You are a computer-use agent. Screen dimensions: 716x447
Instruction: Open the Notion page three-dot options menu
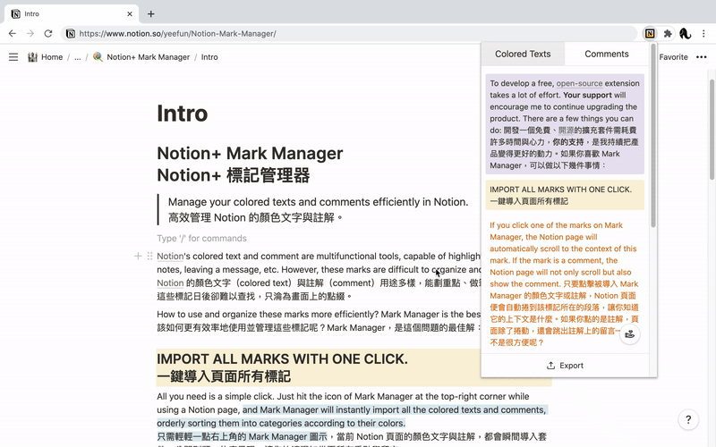[702, 57]
